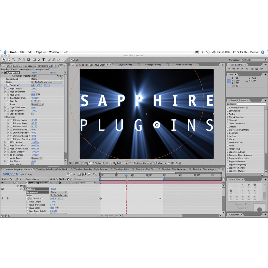
Task: Switch to Timeline: EdgeRays Night Batman tab
Action: (x=91, y=169)
